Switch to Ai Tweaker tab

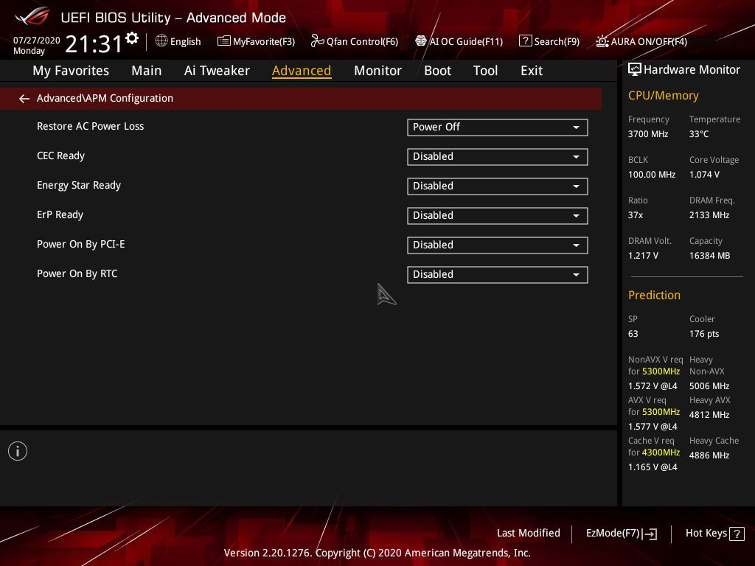tap(217, 71)
